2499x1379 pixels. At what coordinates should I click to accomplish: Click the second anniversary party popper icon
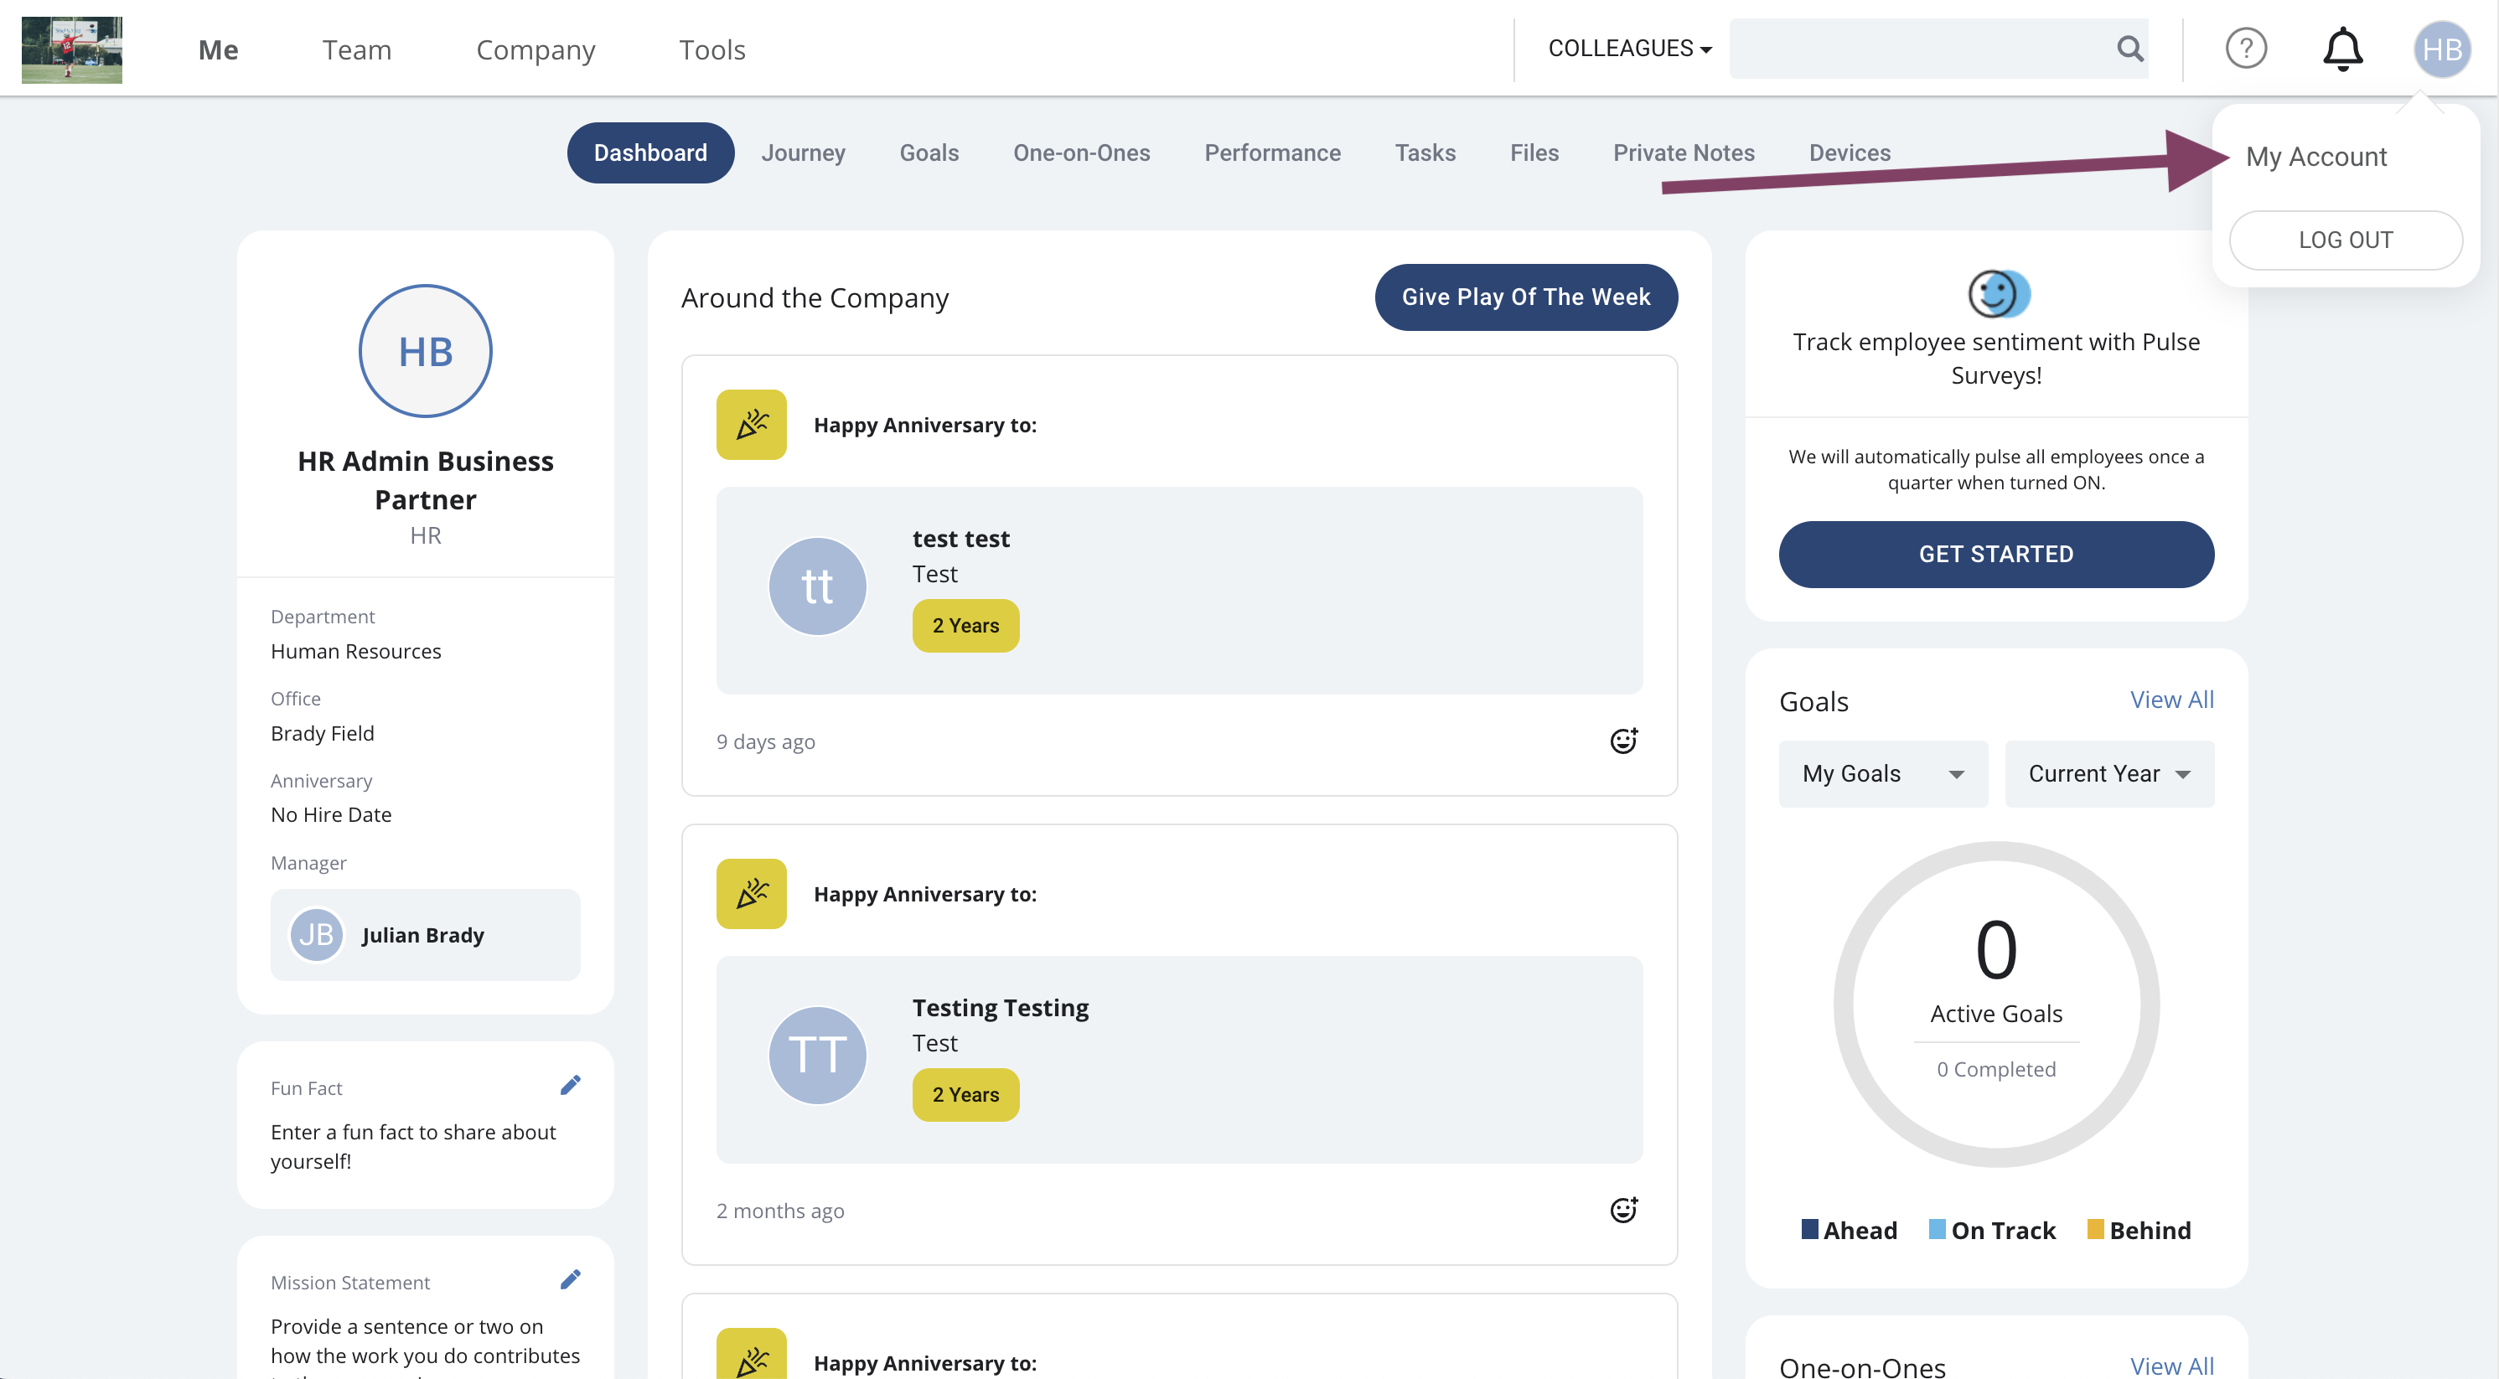click(751, 893)
